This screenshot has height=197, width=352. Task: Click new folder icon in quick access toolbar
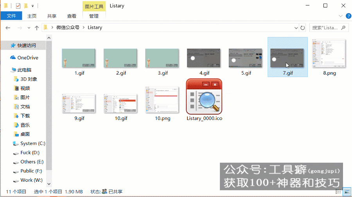click(26, 6)
